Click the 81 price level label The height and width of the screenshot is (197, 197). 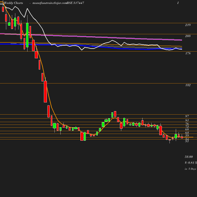(187, 120)
